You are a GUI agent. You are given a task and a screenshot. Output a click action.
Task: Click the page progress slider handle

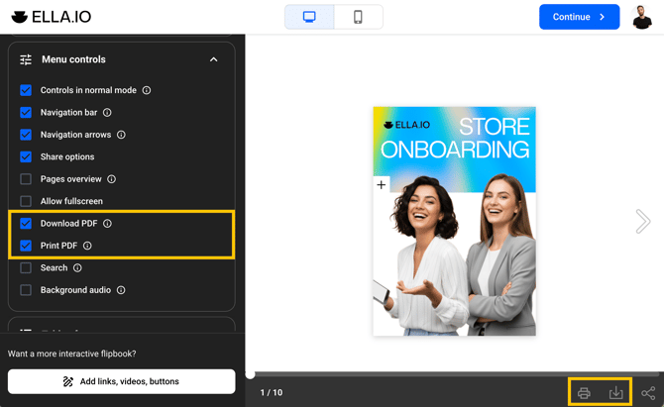coord(251,374)
